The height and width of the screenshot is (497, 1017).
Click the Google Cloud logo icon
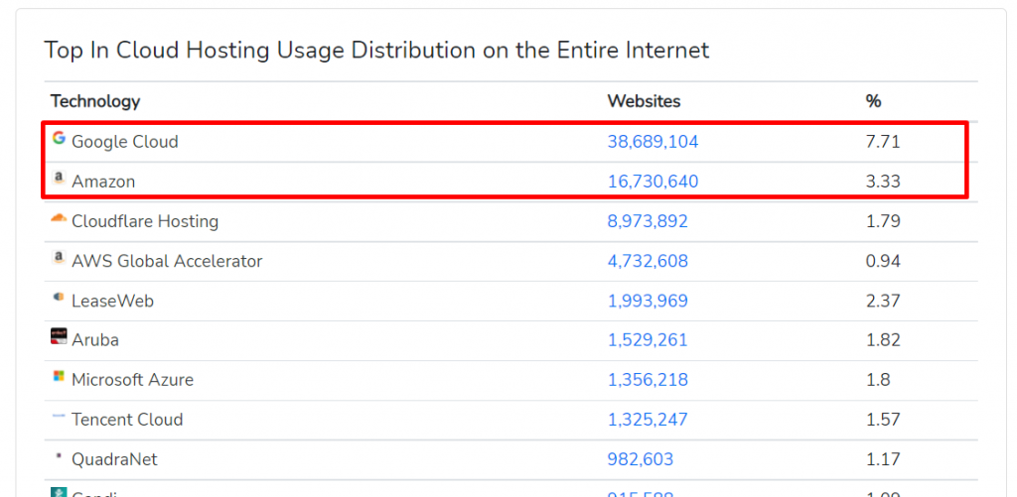click(x=59, y=139)
